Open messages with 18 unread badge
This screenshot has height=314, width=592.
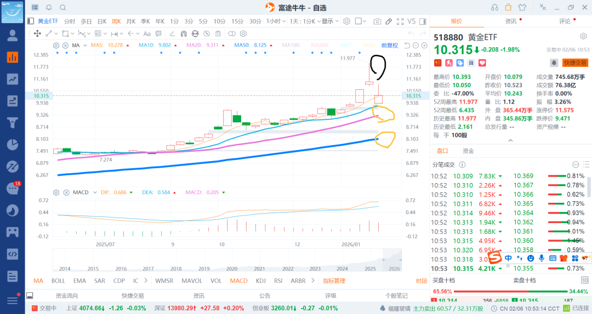point(13,187)
